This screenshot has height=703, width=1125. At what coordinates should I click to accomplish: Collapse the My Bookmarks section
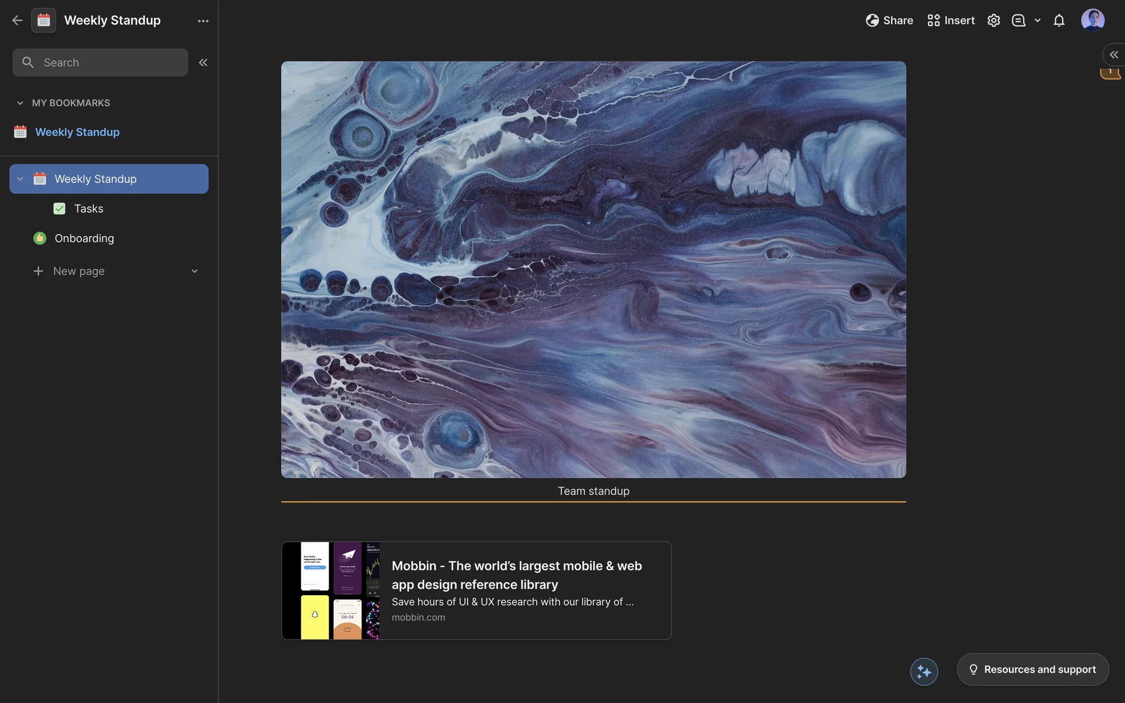click(x=20, y=103)
